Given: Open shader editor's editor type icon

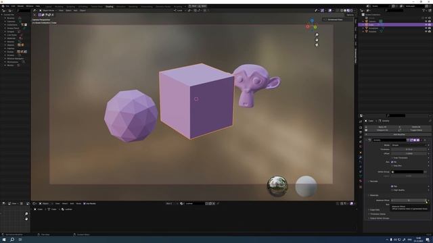Looking at the screenshot, I should point(35,204).
